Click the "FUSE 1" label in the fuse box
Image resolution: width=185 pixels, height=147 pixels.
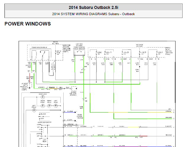pos(99,52)
